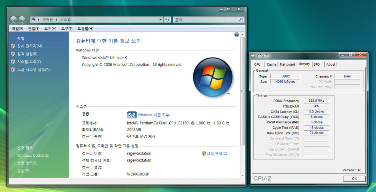Click 4096 MBytes size field

pos(285,81)
